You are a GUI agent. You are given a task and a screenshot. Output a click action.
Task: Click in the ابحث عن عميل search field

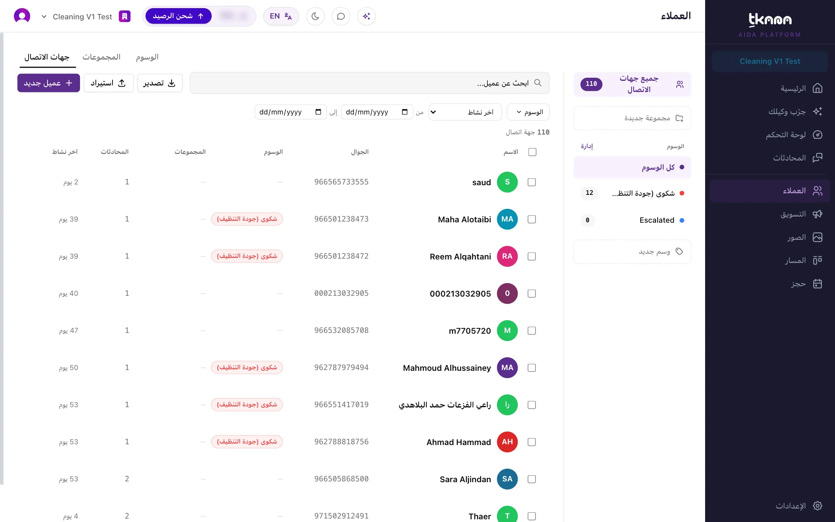(x=369, y=83)
